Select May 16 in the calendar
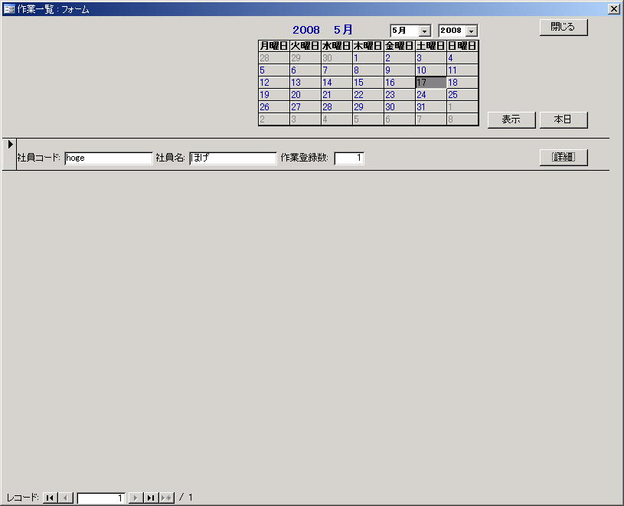Viewport: 624px width, 506px height. (x=400, y=83)
